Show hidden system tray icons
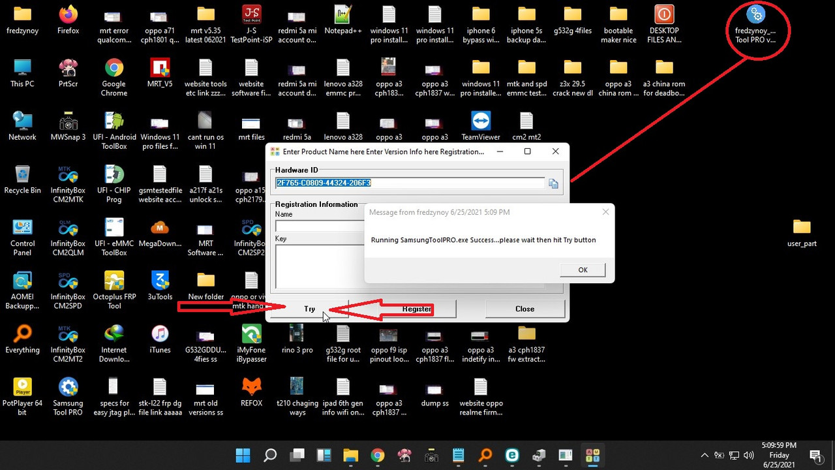 tap(705, 455)
